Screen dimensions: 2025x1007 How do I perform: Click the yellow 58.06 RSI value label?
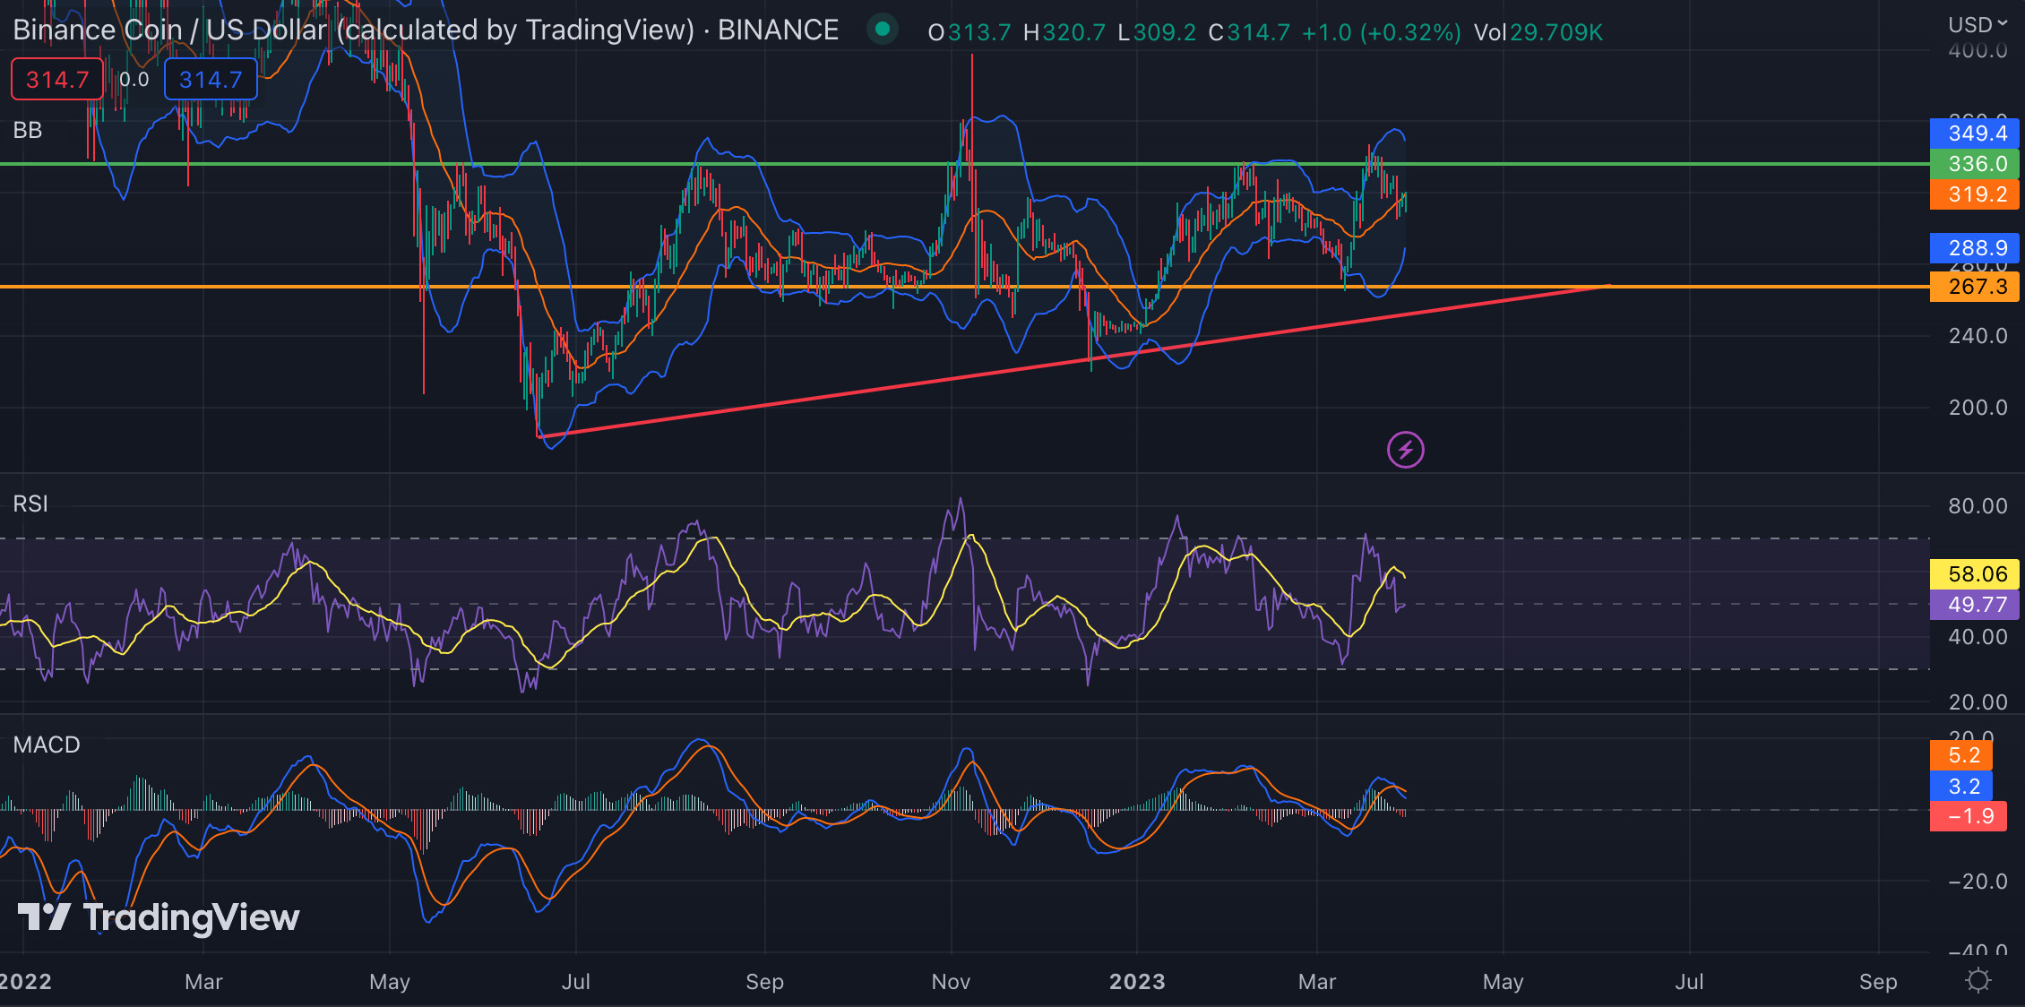coord(1975,574)
